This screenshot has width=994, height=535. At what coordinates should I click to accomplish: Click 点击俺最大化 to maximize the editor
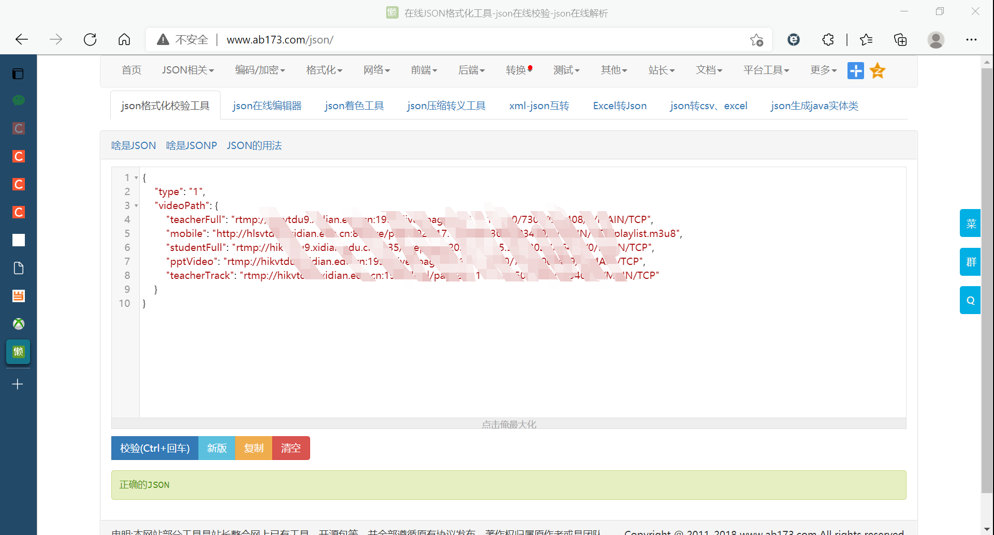[x=508, y=424]
